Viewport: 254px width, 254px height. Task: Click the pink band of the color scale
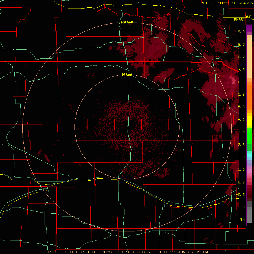249,171
